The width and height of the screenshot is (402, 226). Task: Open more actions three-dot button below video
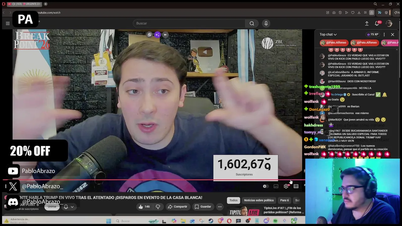coord(220,207)
